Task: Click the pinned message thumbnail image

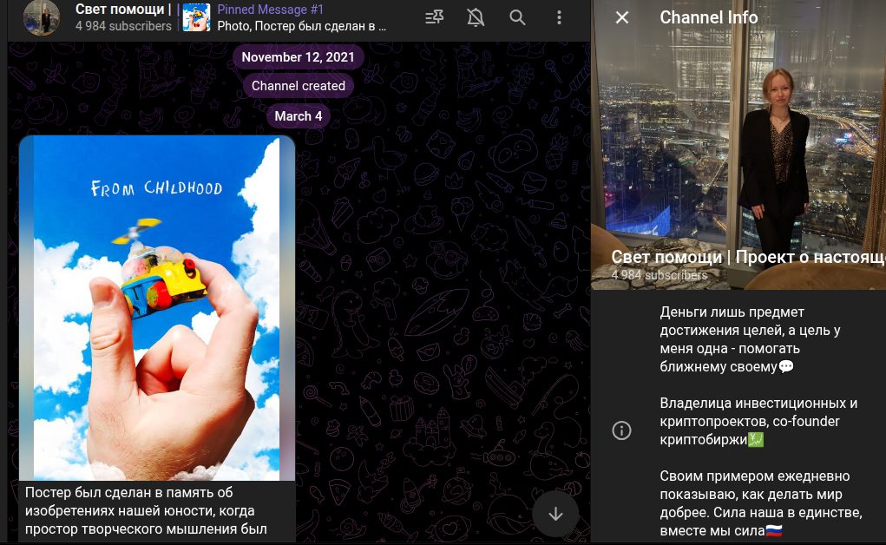Action: 197,17
